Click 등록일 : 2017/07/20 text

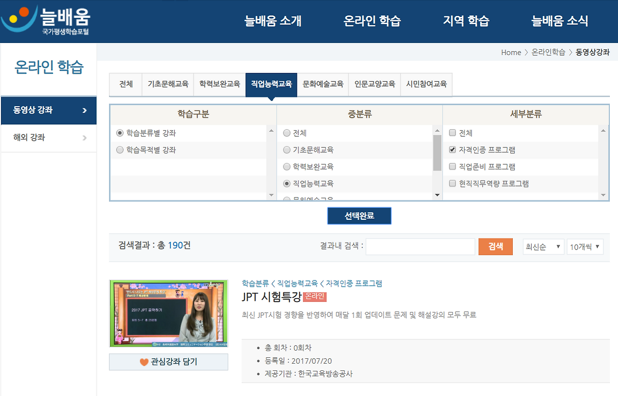coord(298,361)
